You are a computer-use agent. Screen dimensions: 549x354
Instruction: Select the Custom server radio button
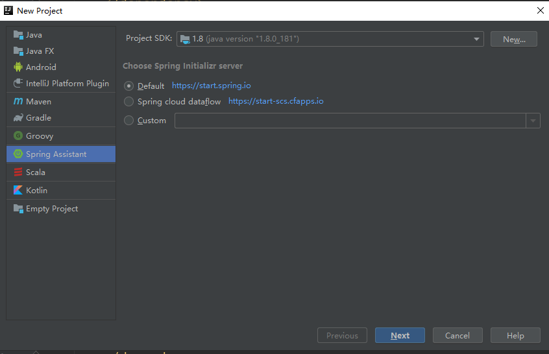[129, 121]
